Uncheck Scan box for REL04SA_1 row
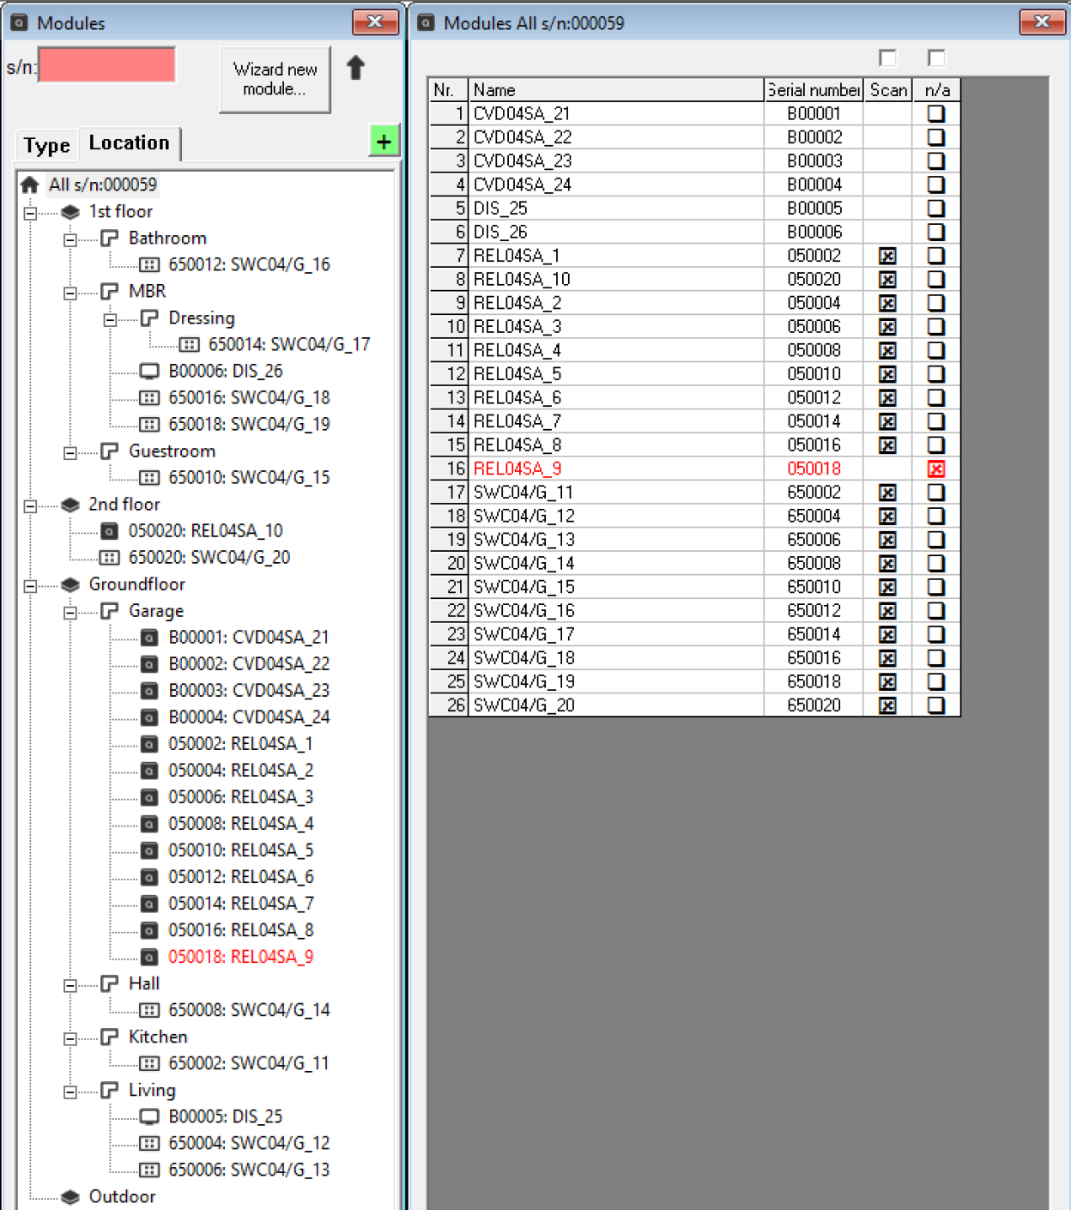This screenshot has height=1210, width=1071. point(887,256)
